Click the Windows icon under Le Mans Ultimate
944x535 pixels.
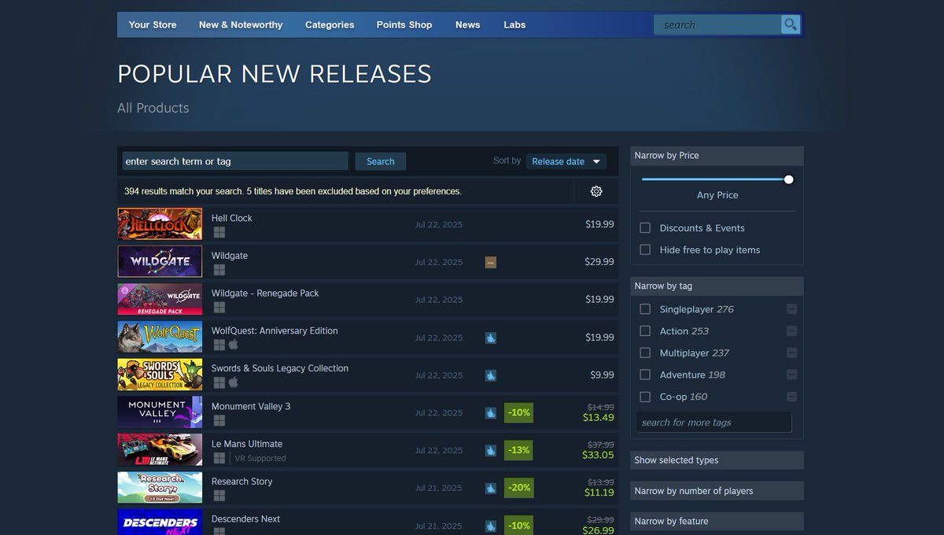pyautogui.click(x=219, y=458)
